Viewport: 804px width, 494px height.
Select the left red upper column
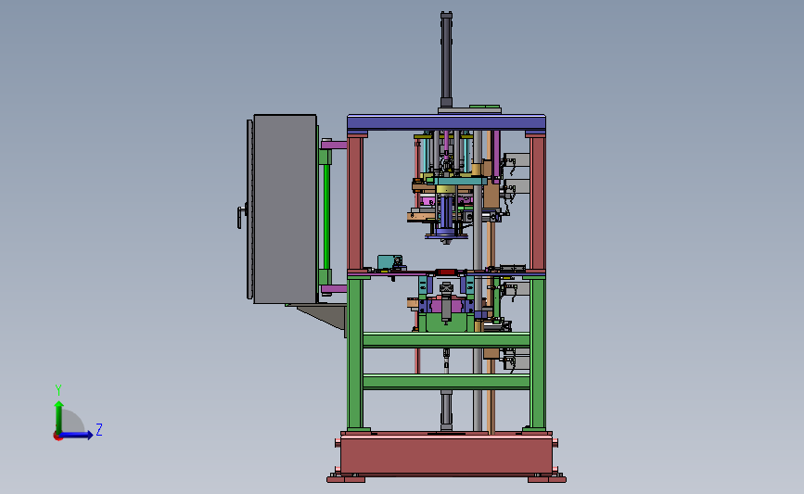pyautogui.click(x=355, y=203)
